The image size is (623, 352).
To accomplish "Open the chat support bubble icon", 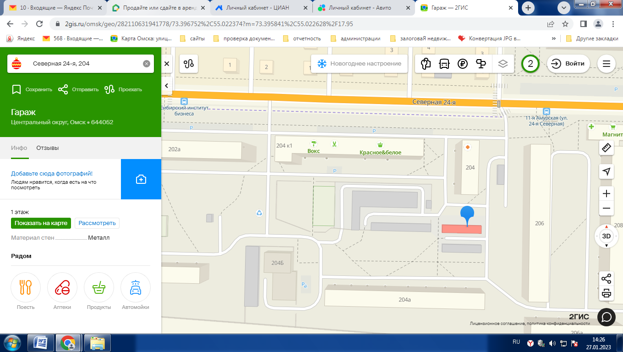I will click(607, 317).
